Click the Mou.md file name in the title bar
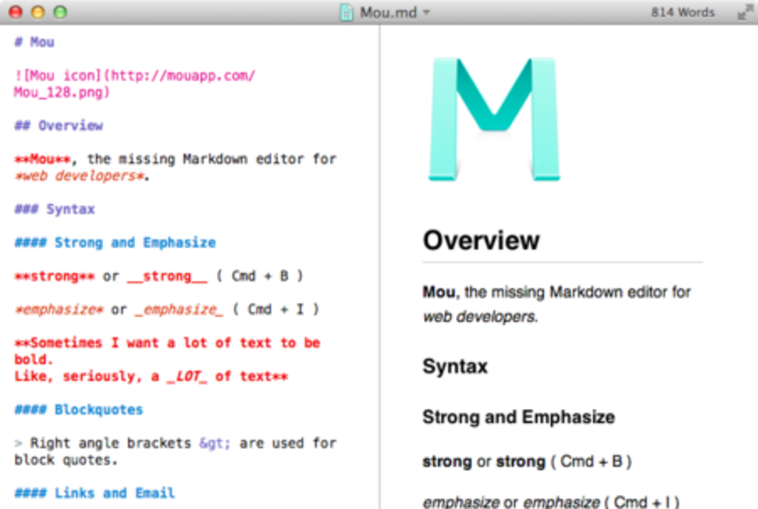This screenshot has height=509, width=758. click(387, 12)
